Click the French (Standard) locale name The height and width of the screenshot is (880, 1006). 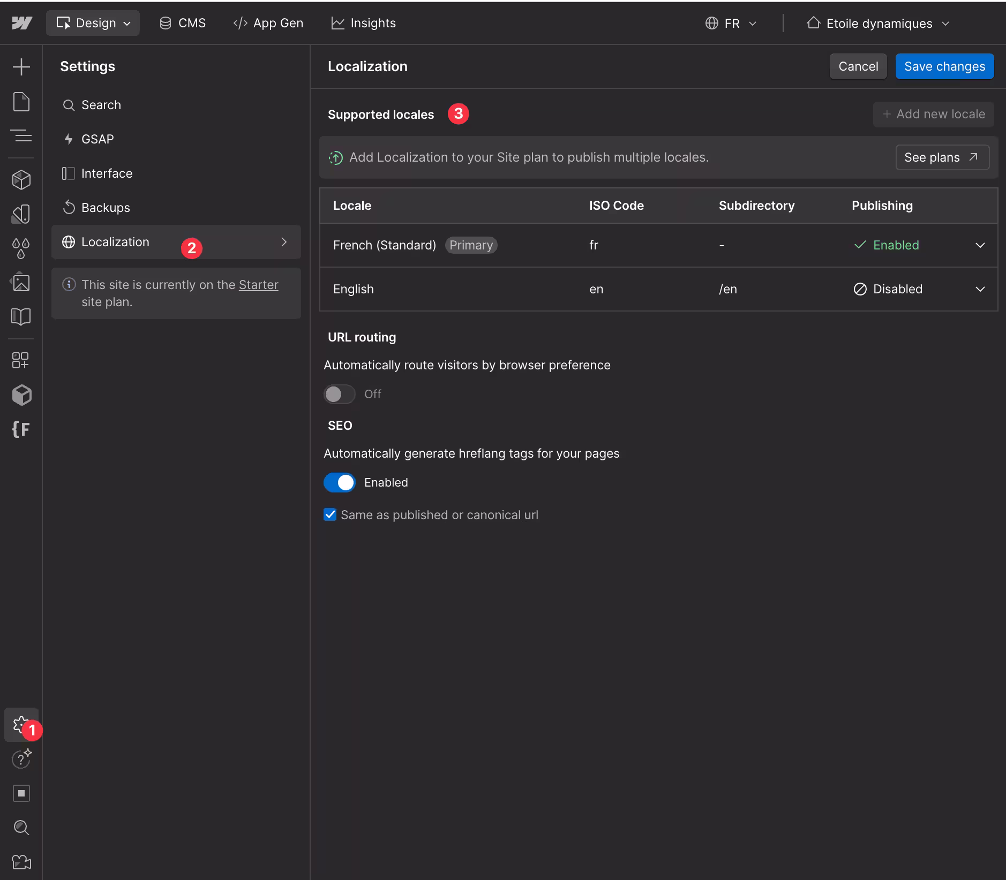click(x=385, y=245)
